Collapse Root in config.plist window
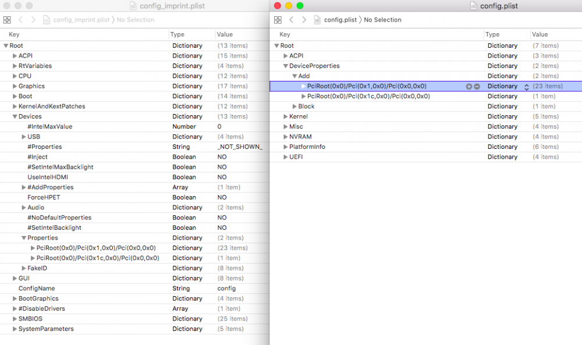This screenshot has width=582, height=345. [x=276, y=45]
